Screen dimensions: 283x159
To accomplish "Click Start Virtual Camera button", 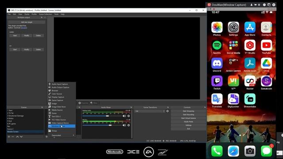I will pyautogui.click(x=188, y=118).
